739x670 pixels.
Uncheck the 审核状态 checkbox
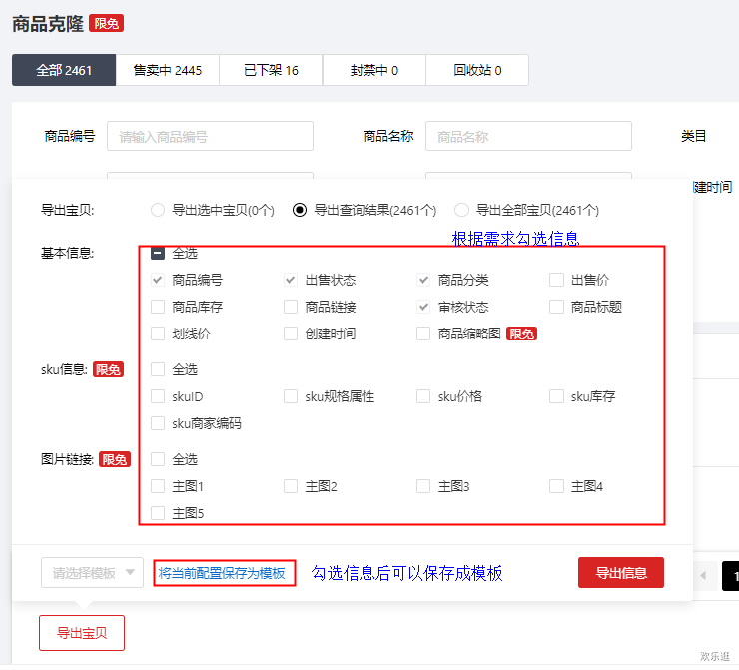pyautogui.click(x=423, y=307)
